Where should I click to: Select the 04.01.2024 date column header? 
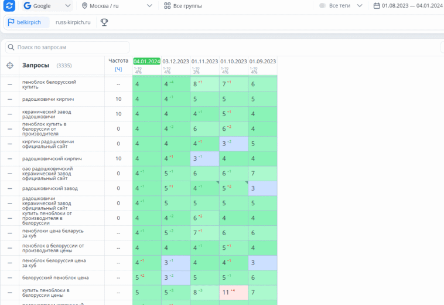pos(146,61)
